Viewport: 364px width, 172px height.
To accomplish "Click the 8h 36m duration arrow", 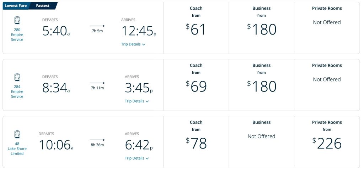I will click(x=97, y=140).
